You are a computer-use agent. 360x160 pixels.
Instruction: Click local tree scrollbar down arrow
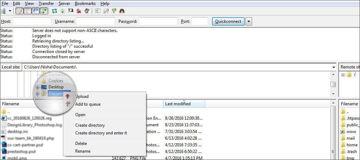tap(333, 94)
